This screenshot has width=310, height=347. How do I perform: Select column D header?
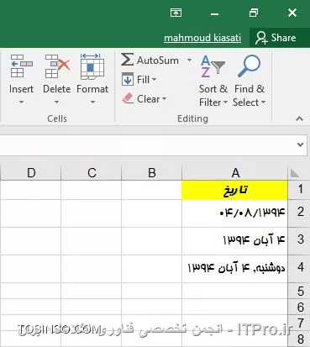point(30,173)
